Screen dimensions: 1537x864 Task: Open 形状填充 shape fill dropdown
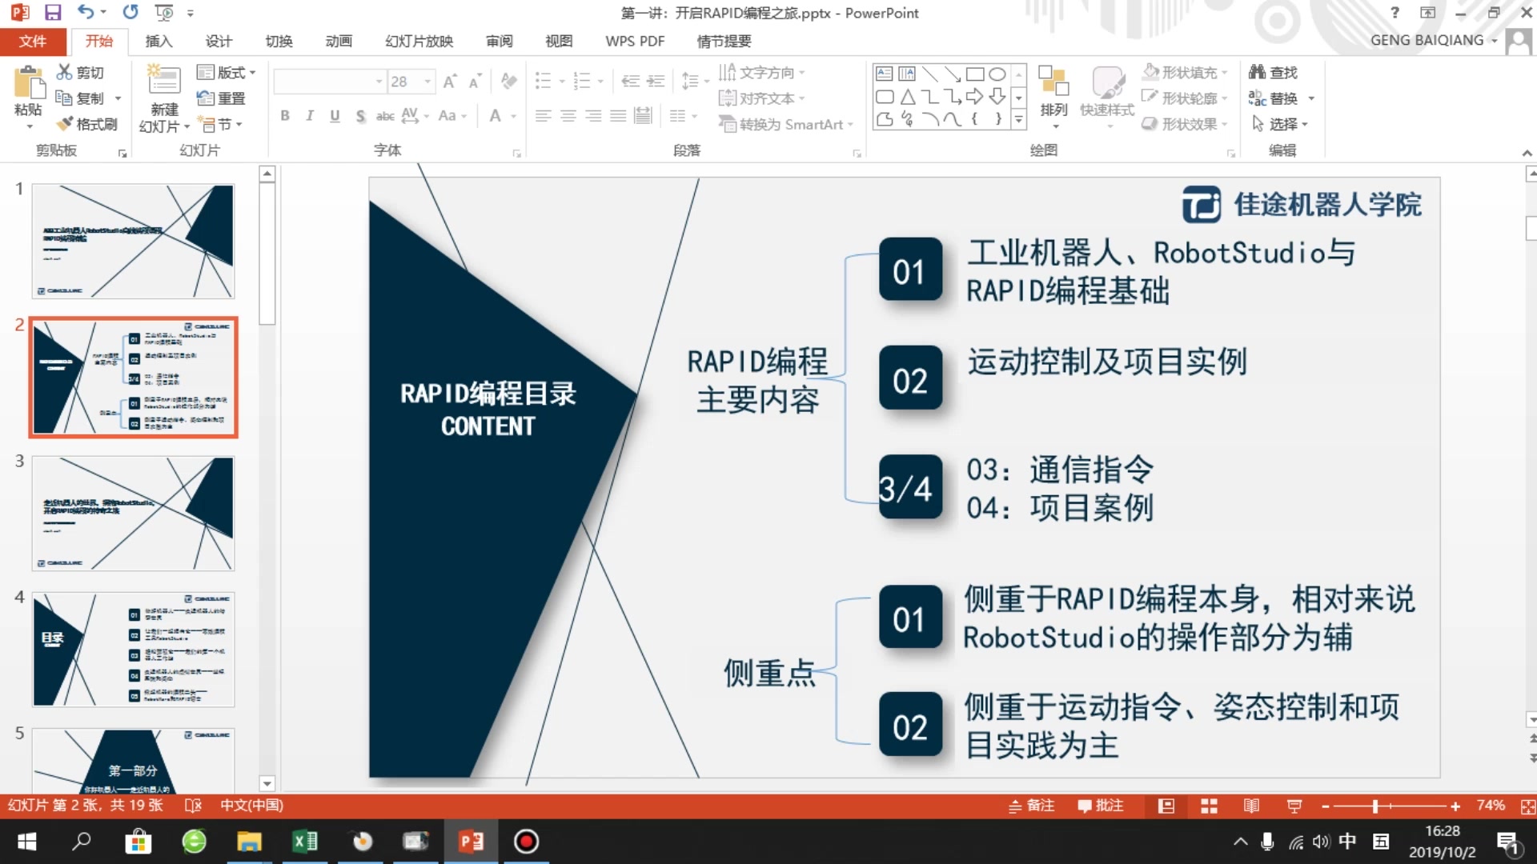pos(1185,73)
